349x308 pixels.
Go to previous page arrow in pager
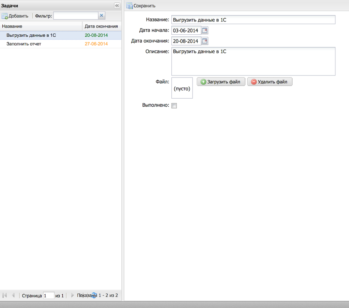click(x=13, y=295)
